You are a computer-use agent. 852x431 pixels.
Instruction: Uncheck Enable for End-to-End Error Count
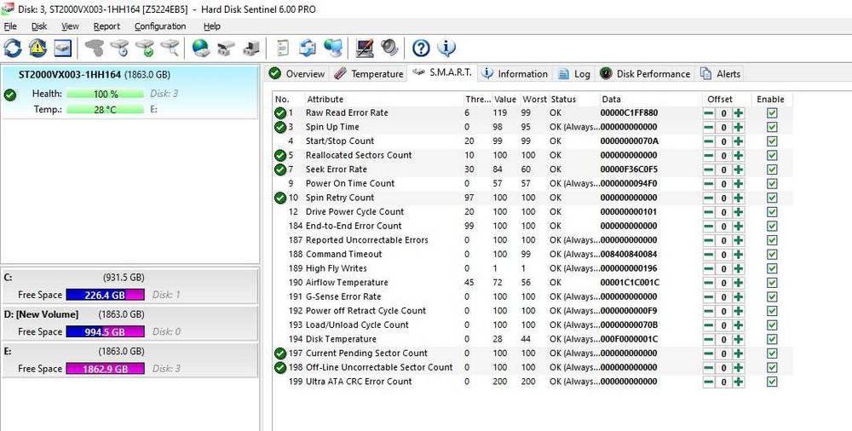point(772,226)
